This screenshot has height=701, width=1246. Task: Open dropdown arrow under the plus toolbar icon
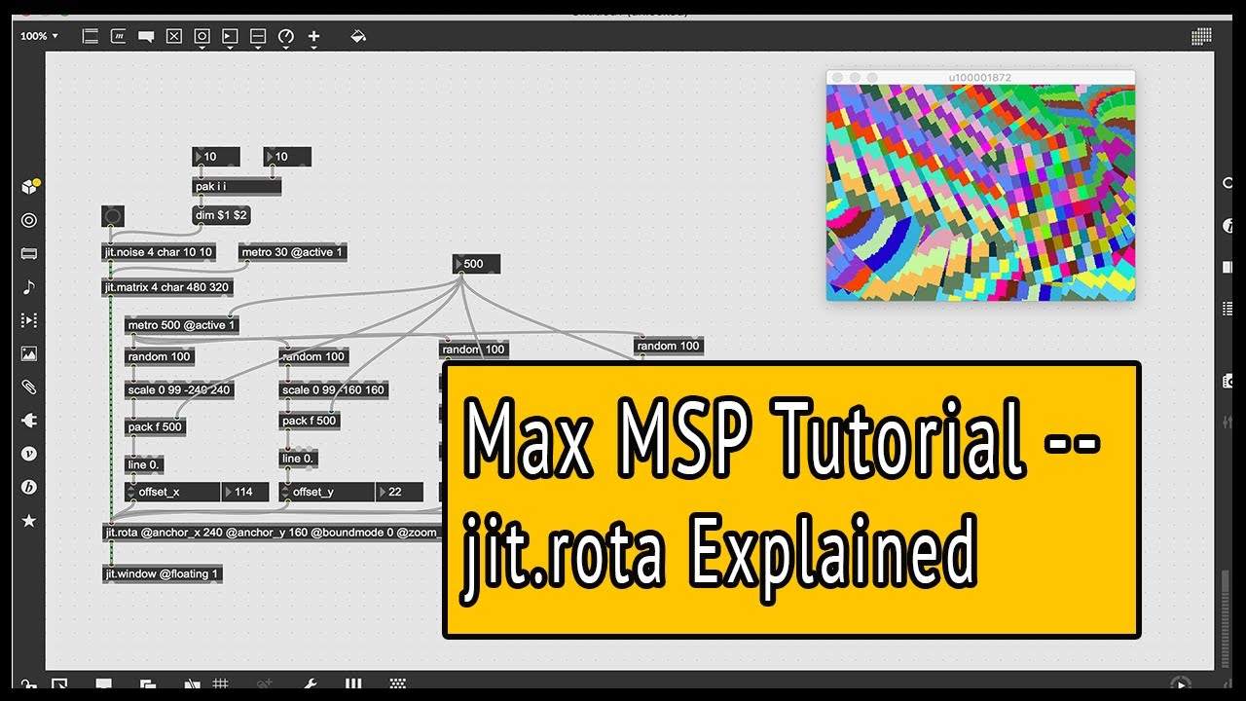point(313,47)
